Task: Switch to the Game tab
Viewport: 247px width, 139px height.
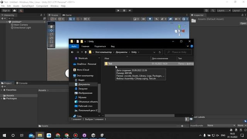Action: coord(67,15)
